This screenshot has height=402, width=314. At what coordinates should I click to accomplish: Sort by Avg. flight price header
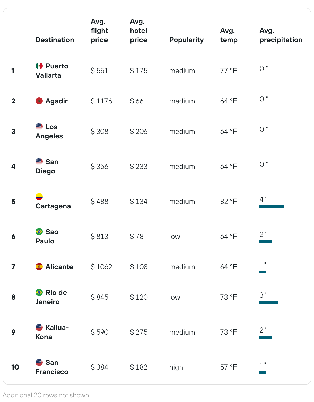point(99,31)
